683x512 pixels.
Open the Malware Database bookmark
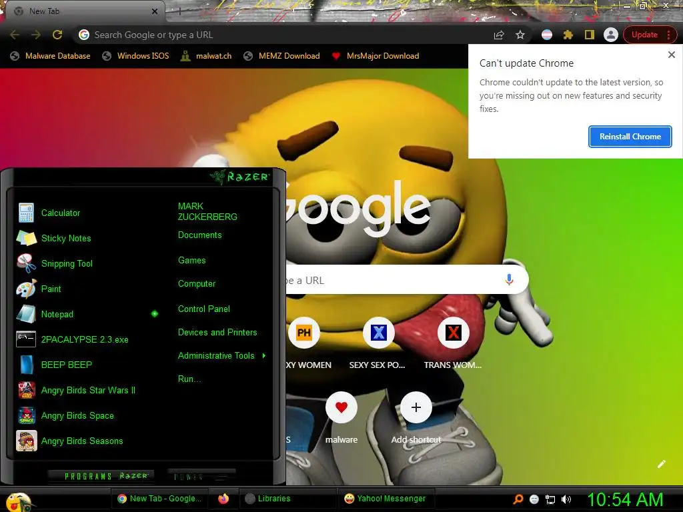click(x=51, y=56)
